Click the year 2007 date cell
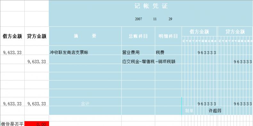The image size is (253, 126). [138, 19]
